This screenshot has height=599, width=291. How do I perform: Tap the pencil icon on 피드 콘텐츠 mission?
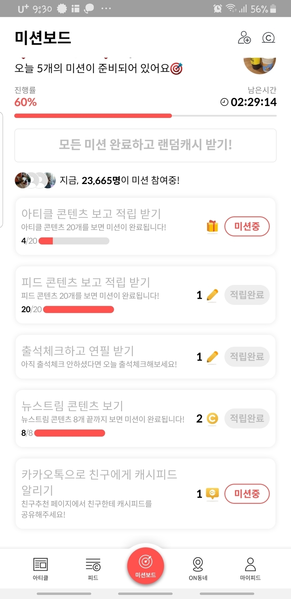212,295
